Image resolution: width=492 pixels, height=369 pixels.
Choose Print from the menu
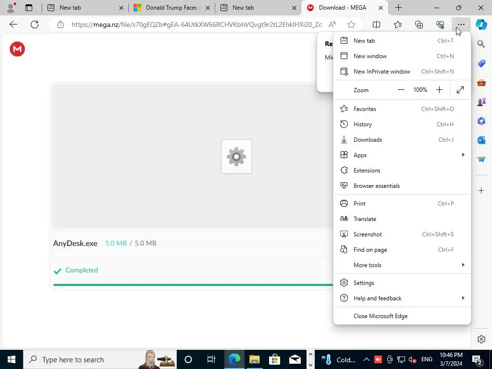point(402,203)
